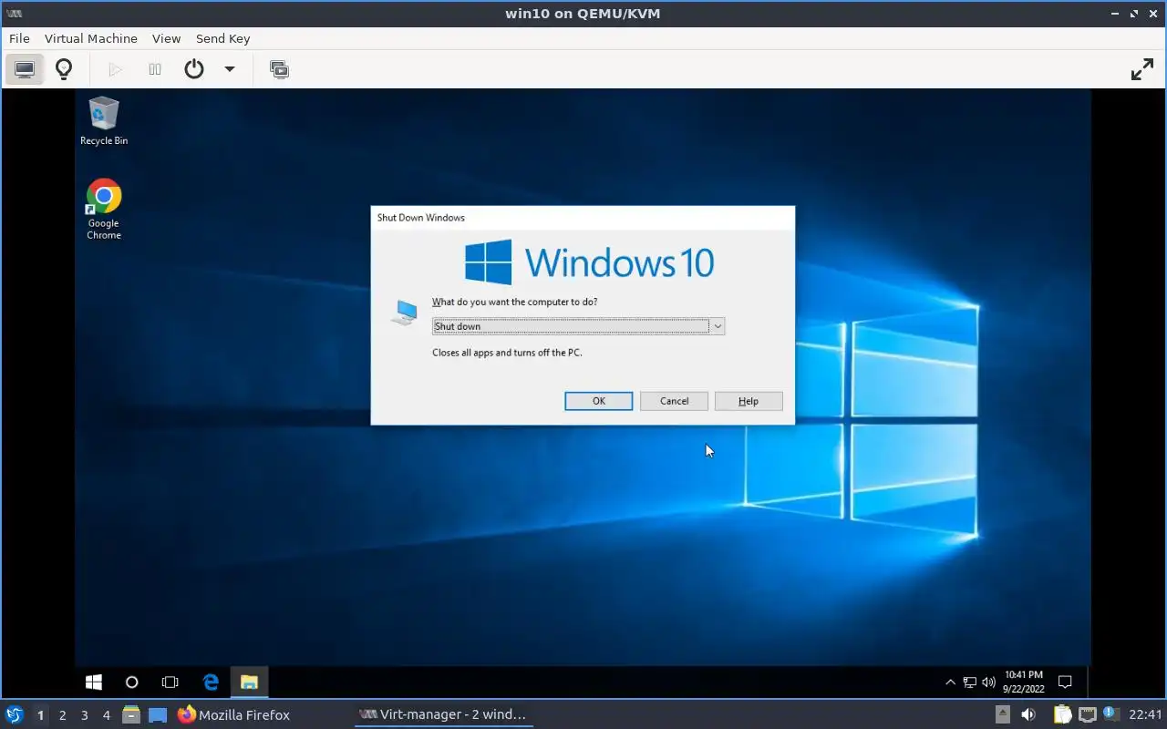Click the Run virtual machine play icon
The image size is (1167, 729).
115,69
